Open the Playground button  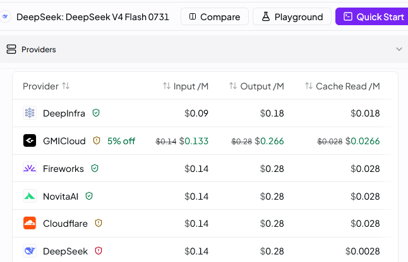point(292,16)
